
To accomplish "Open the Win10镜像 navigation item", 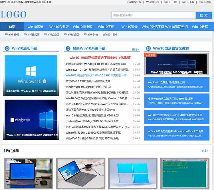I will click(x=129, y=27).
